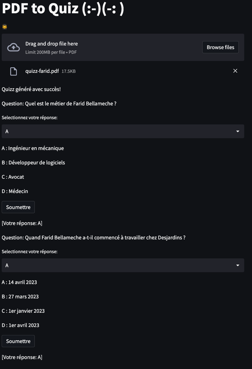Click the cloud upload icon

click(x=13, y=47)
